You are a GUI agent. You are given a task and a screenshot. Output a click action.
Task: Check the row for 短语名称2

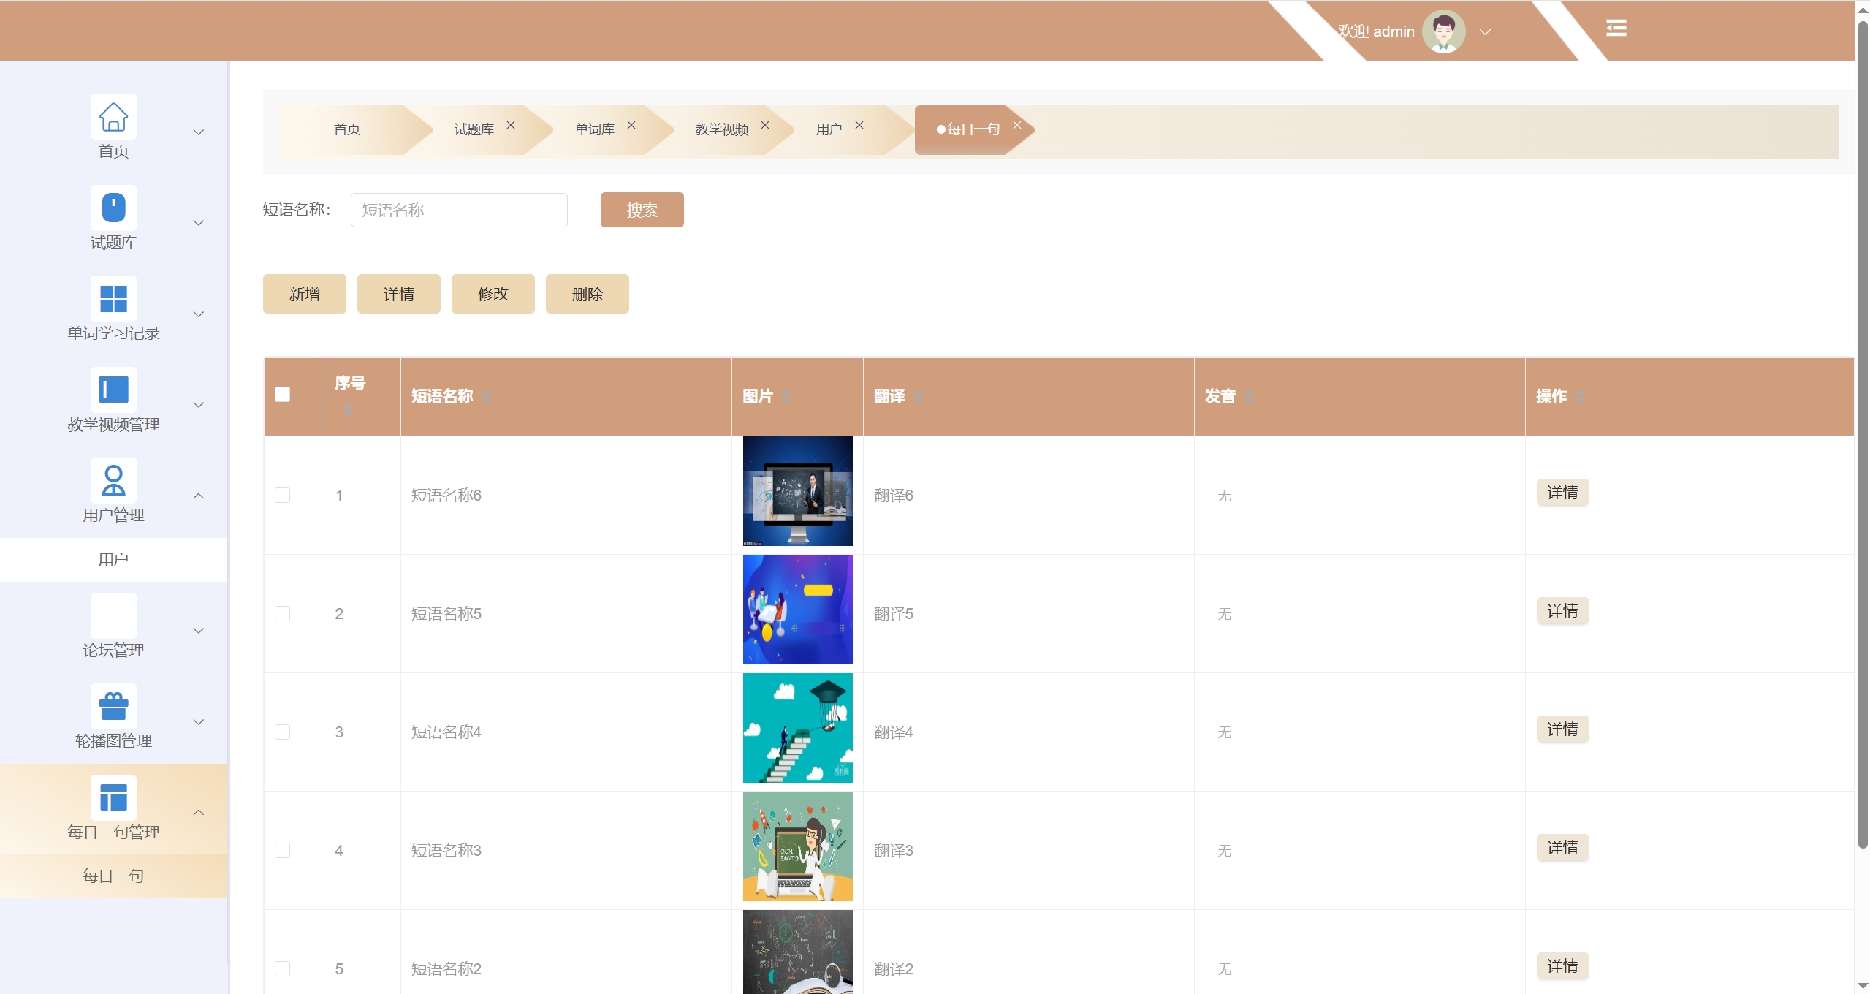[283, 968]
